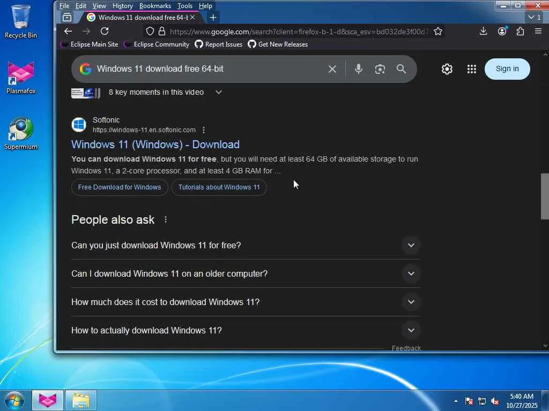Click the Softonic site URL text
549x411 pixels.
point(144,130)
